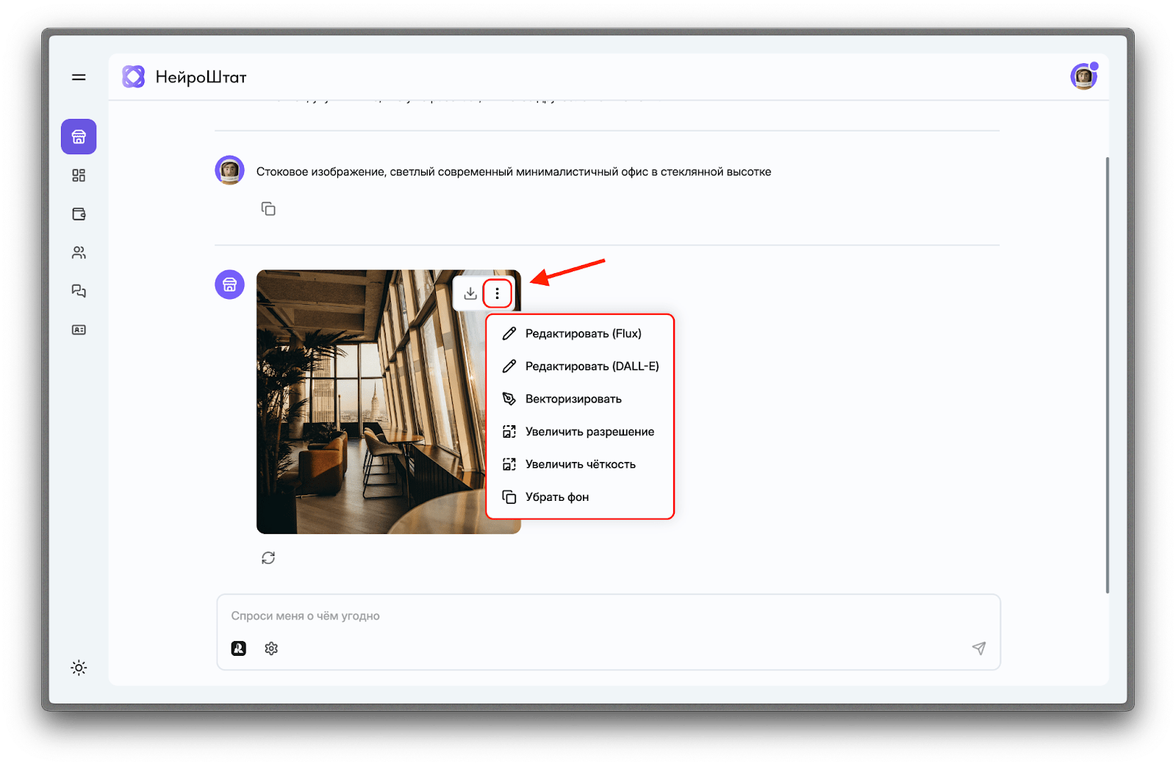Choose Редактировать (DALL-E) from menu
Image resolution: width=1176 pixels, height=766 pixels.
(x=580, y=366)
